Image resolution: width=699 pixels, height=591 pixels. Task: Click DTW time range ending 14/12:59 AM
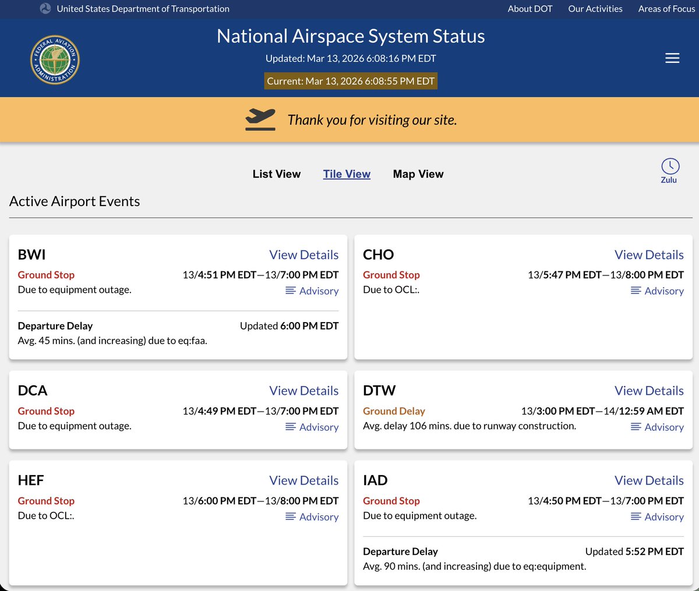tap(602, 411)
